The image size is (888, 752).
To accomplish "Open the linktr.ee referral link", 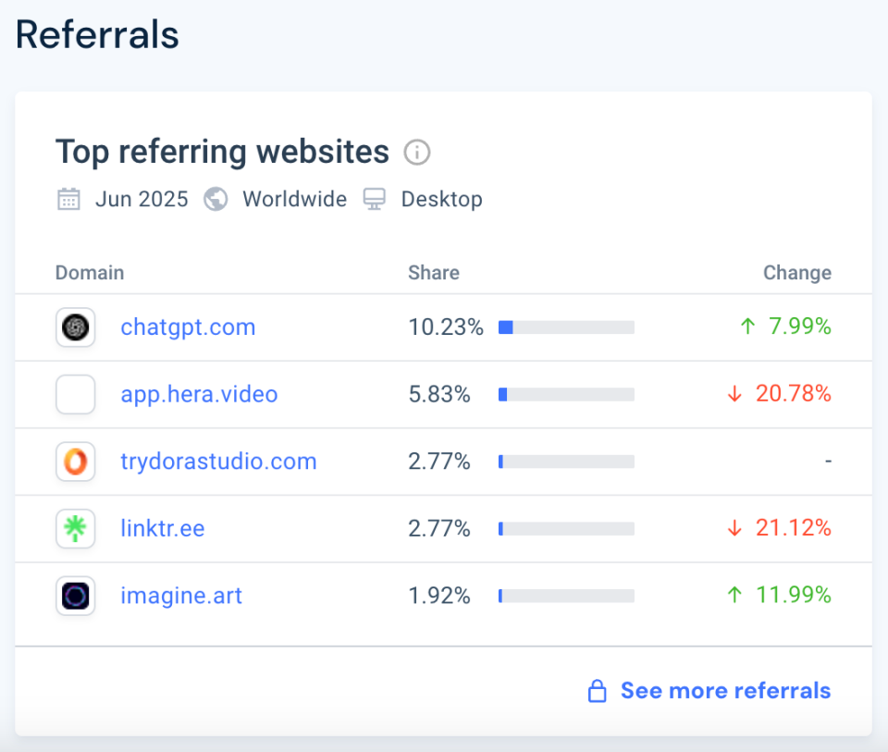I will pos(163,528).
